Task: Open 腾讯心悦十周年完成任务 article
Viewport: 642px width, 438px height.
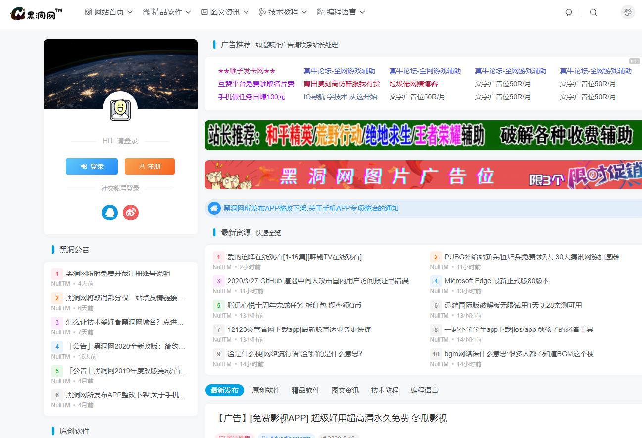Action: pos(294,305)
